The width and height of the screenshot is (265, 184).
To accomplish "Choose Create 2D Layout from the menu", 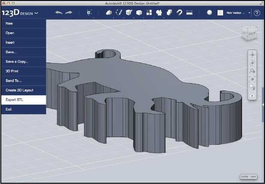I will tap(24, 90).
